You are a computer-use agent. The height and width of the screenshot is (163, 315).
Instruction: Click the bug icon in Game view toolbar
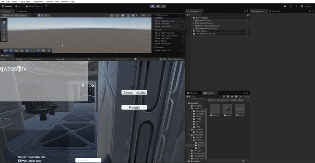click(135, 59)
